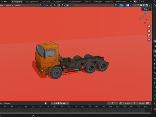
Task: Open the Scene properties tab
Action: tap(155, 64)
